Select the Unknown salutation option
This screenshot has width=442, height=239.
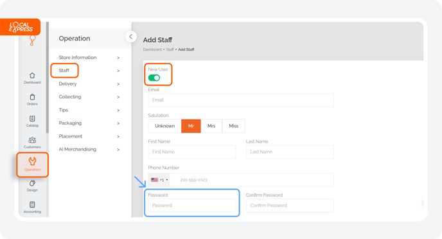point(164,126)
